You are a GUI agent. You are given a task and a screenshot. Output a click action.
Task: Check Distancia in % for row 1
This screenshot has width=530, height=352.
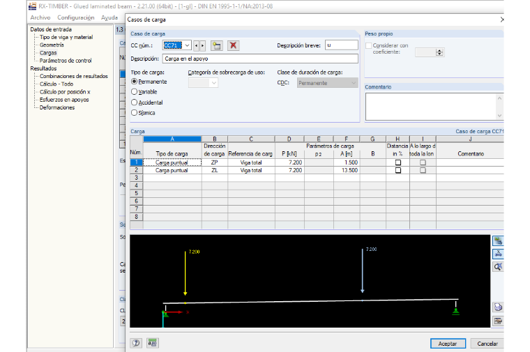[x=397, y=162]
